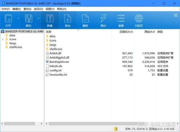The width and height of the screenshot is (180, 132).
Task: Click the Bandizip app icon in title bar
Action: [x=4, y=3]
